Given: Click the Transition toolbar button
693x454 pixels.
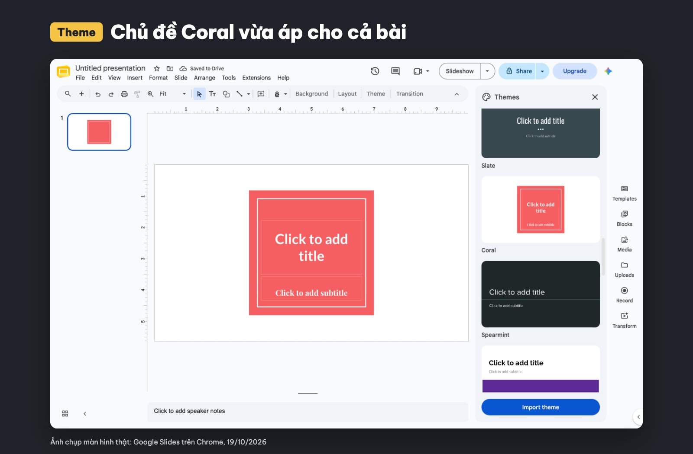Looking at the screenshot, I should [409, 94].
